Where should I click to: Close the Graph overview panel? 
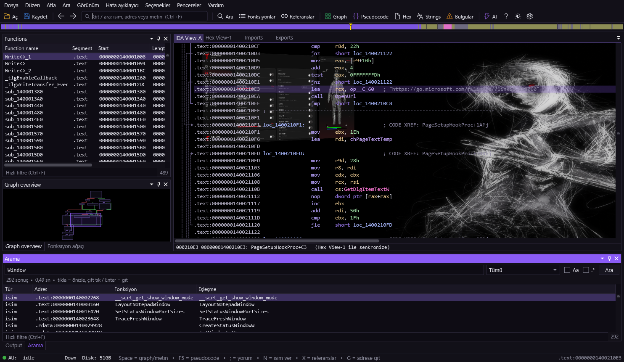click(166, 185)
